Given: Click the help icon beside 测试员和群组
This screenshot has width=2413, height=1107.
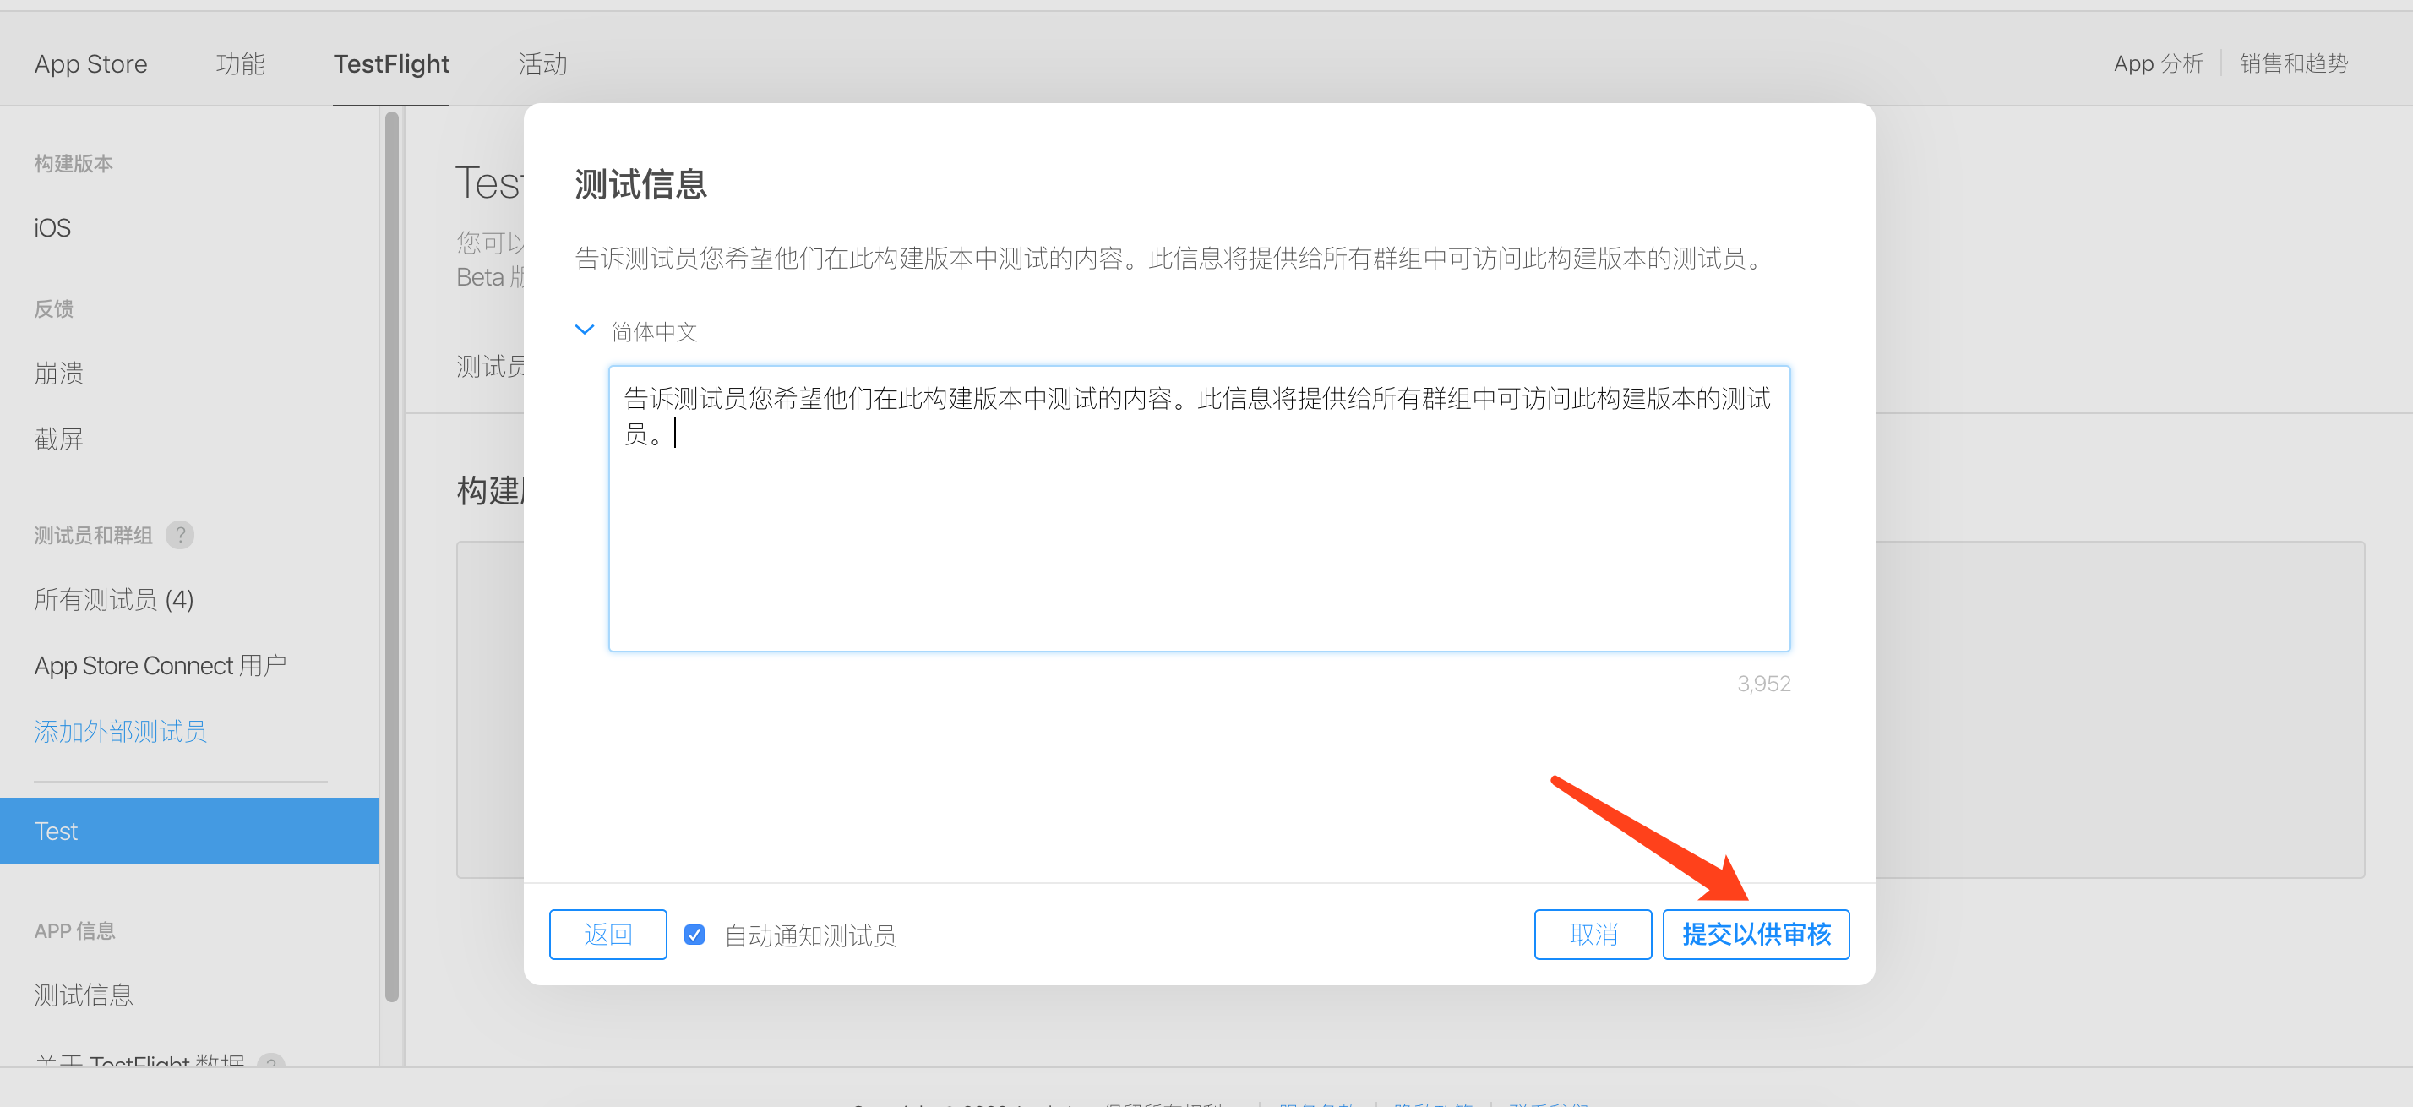Looking at the screenshot, I should pos(180,535).
